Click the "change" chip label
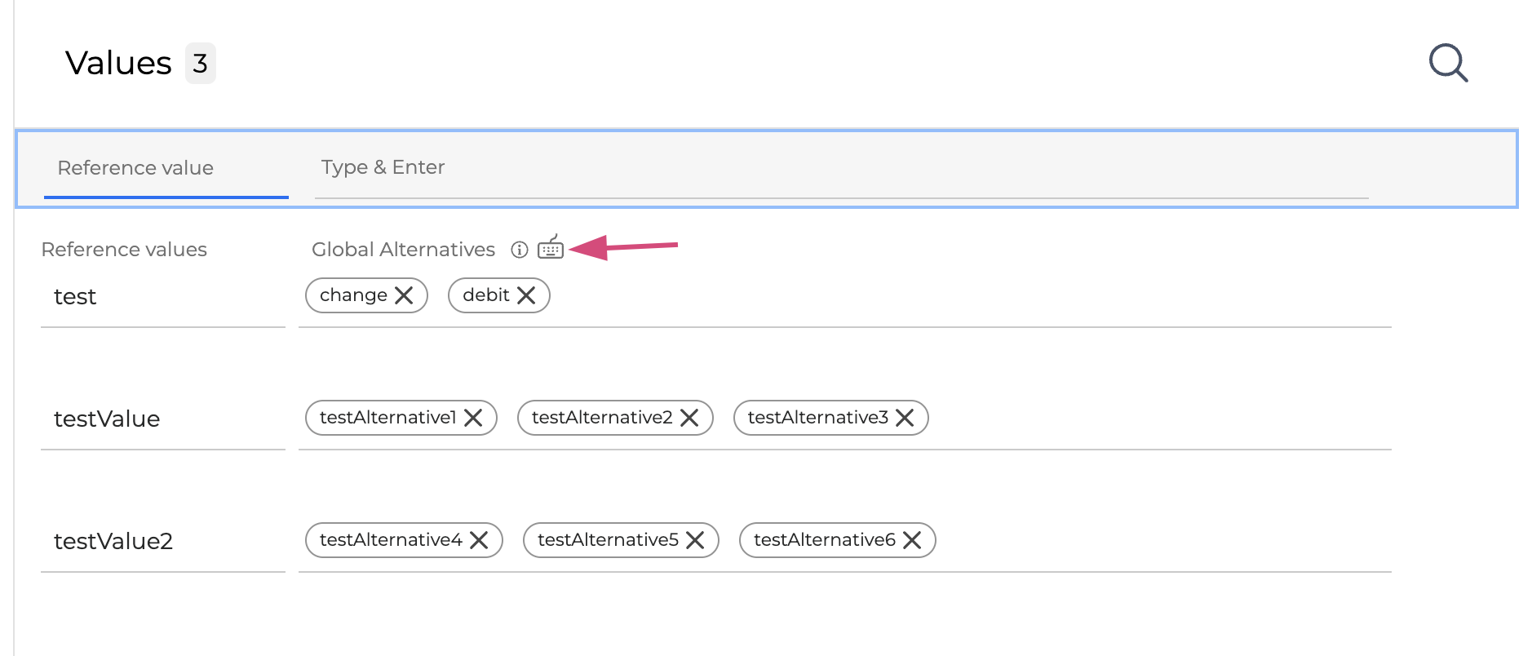Viewport: 1532px width, 656px height. [x=353, y=295]
